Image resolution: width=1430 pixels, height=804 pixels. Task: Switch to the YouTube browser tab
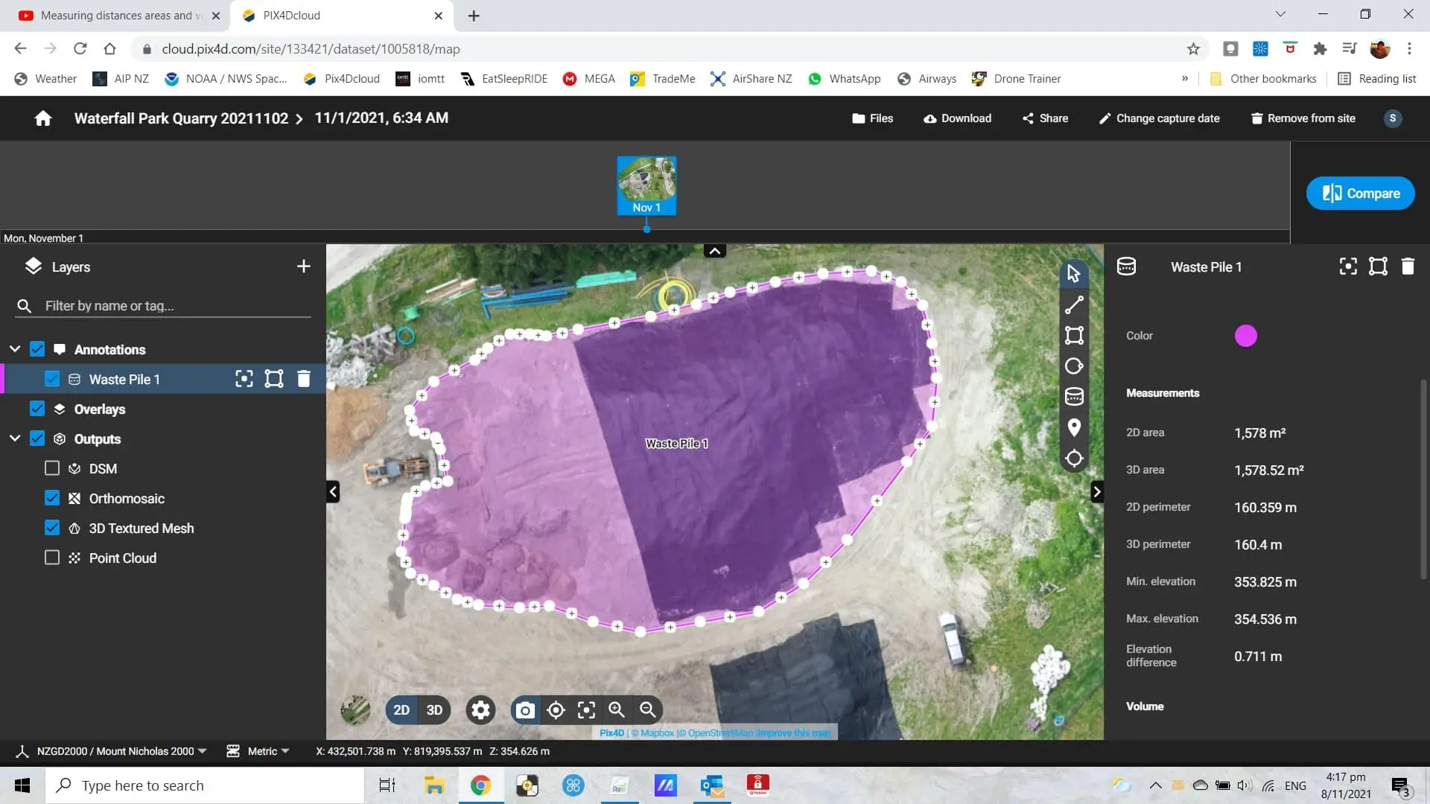[119, 16]
